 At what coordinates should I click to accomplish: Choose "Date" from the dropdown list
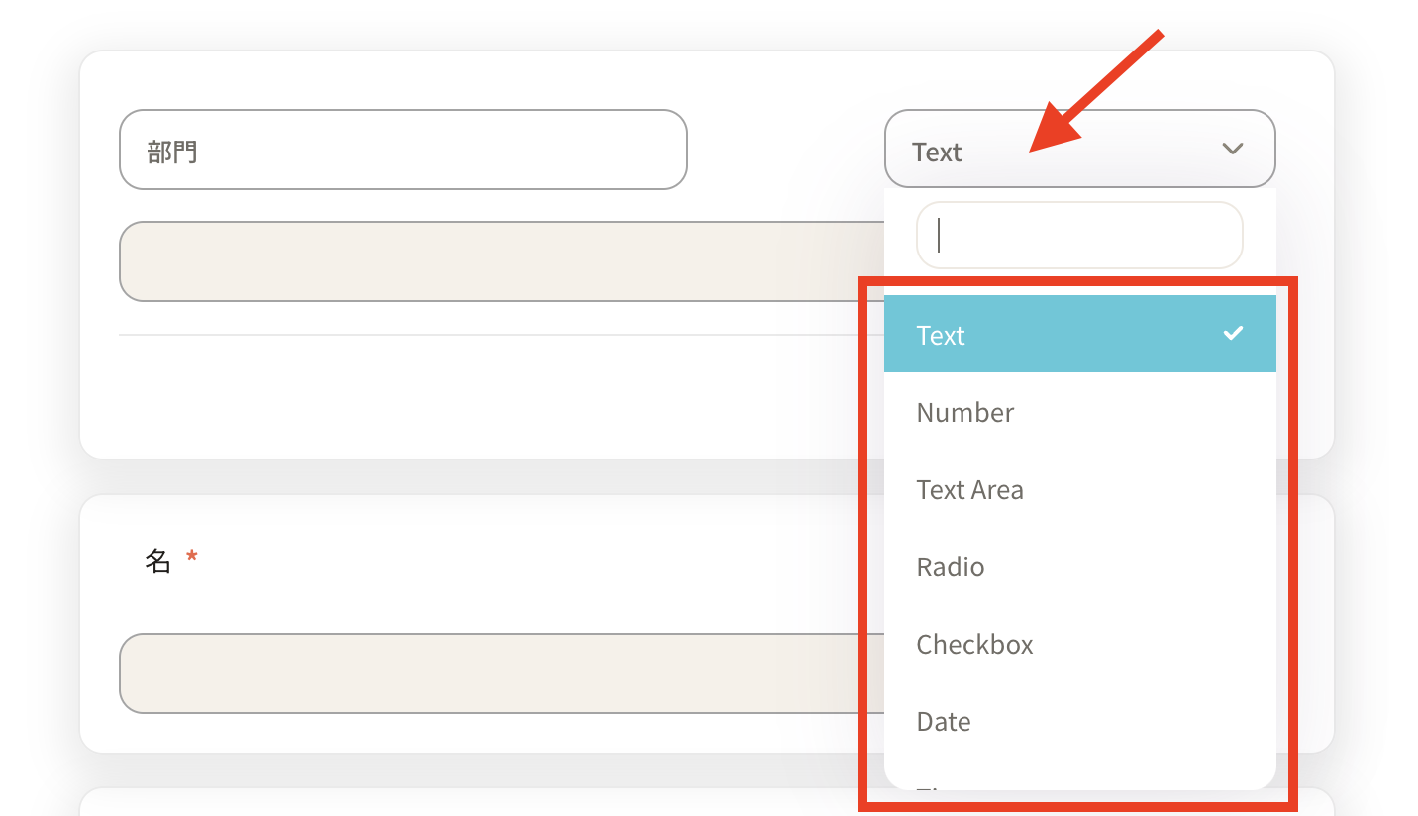[944, 721]
